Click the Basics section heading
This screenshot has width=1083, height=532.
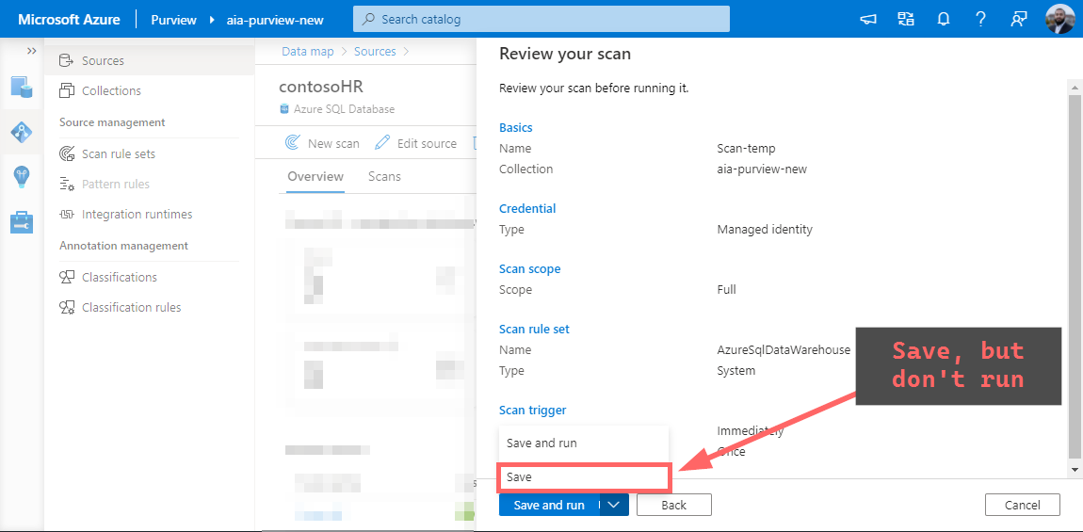[516, 128]
